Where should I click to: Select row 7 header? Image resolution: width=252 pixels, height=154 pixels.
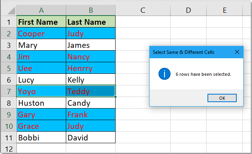click(x=9, y=91)
